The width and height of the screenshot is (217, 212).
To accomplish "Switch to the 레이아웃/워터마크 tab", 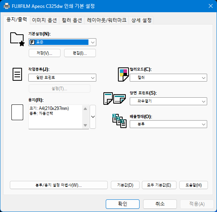I will click(107, 20).
